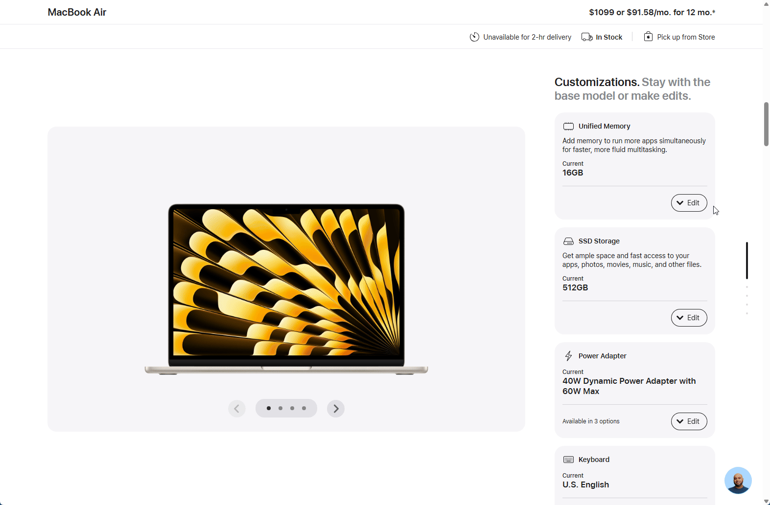Click the MacBook Air product image
This screenshot has height=505, width=770.
286,289
